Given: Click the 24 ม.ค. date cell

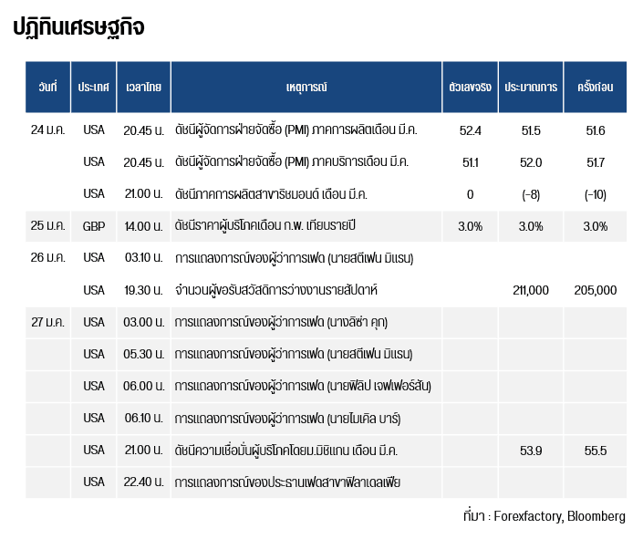Looking at the screenshot, I should pyautogui.click(x=48, y=130).
